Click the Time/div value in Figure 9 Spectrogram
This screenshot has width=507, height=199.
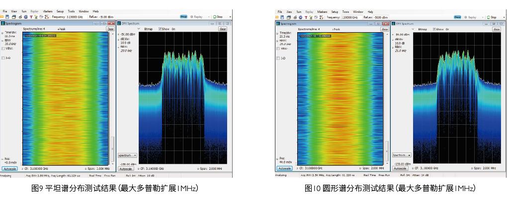[x=10, y=37]
